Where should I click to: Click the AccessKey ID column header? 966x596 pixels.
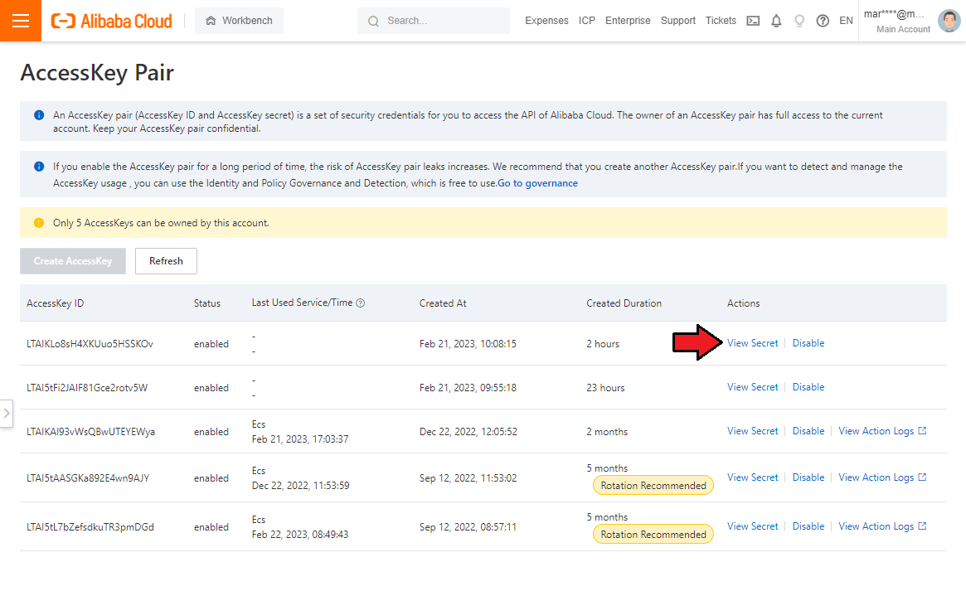point(55,303)
